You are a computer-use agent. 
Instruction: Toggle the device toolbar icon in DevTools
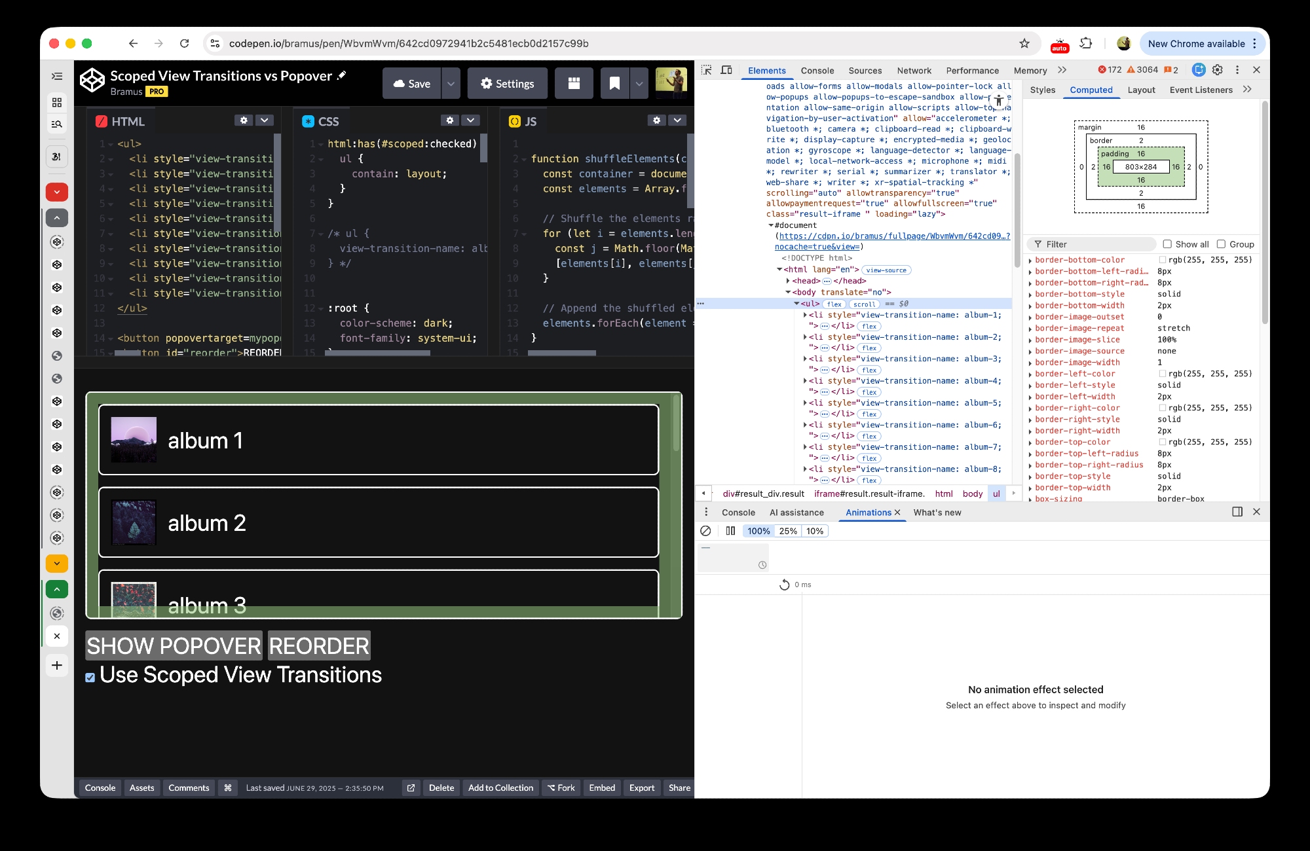tap(726, 70)
